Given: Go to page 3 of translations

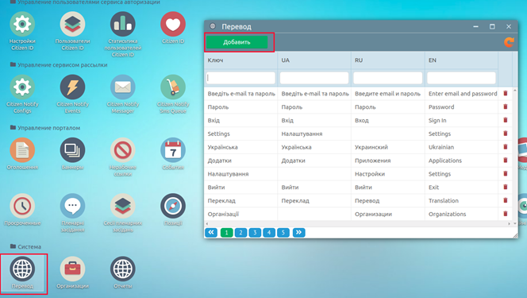Looking at the screenshot, I should [x=255, y=232].
